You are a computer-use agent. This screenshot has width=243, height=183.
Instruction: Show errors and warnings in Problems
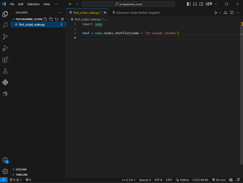pyautogui.click(x=15, y=180)
